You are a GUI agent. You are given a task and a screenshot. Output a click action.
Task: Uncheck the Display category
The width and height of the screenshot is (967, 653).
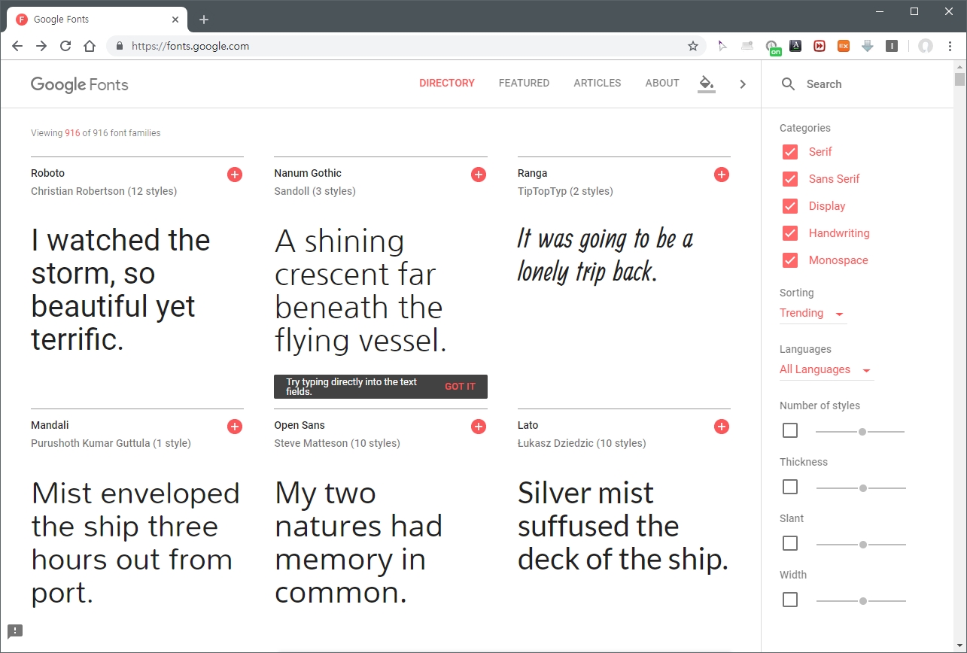790,206
